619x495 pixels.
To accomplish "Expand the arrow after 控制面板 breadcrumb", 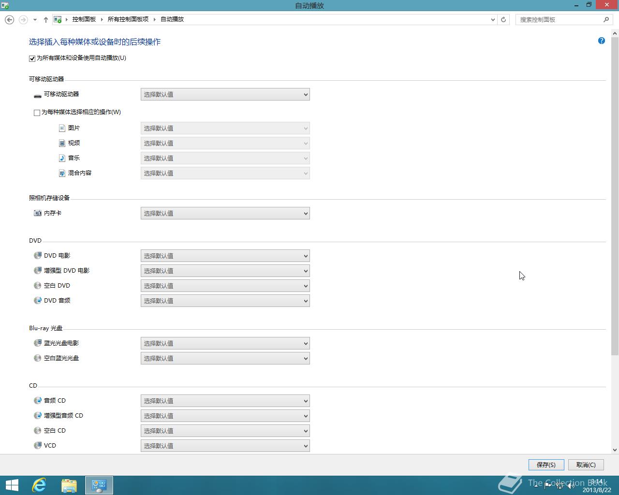I will pos(102,19).
